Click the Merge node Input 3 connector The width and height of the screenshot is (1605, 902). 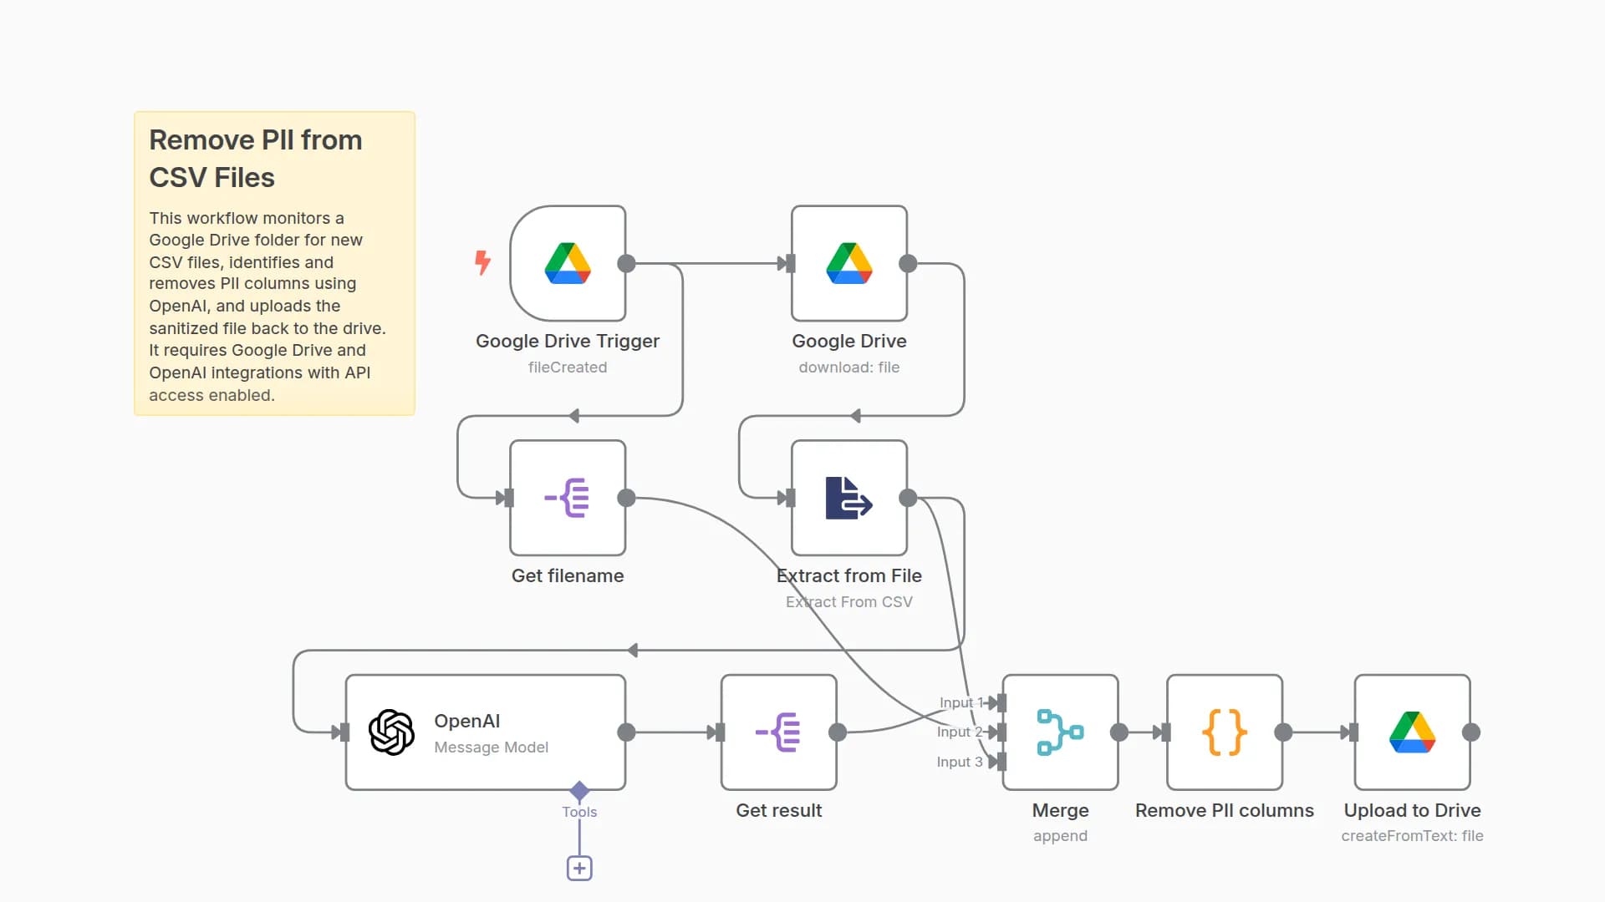tap(1000, 762)
